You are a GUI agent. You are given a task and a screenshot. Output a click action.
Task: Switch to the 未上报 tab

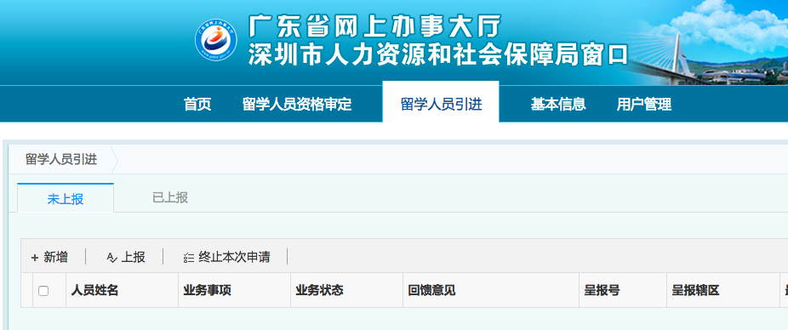[66, 198]
